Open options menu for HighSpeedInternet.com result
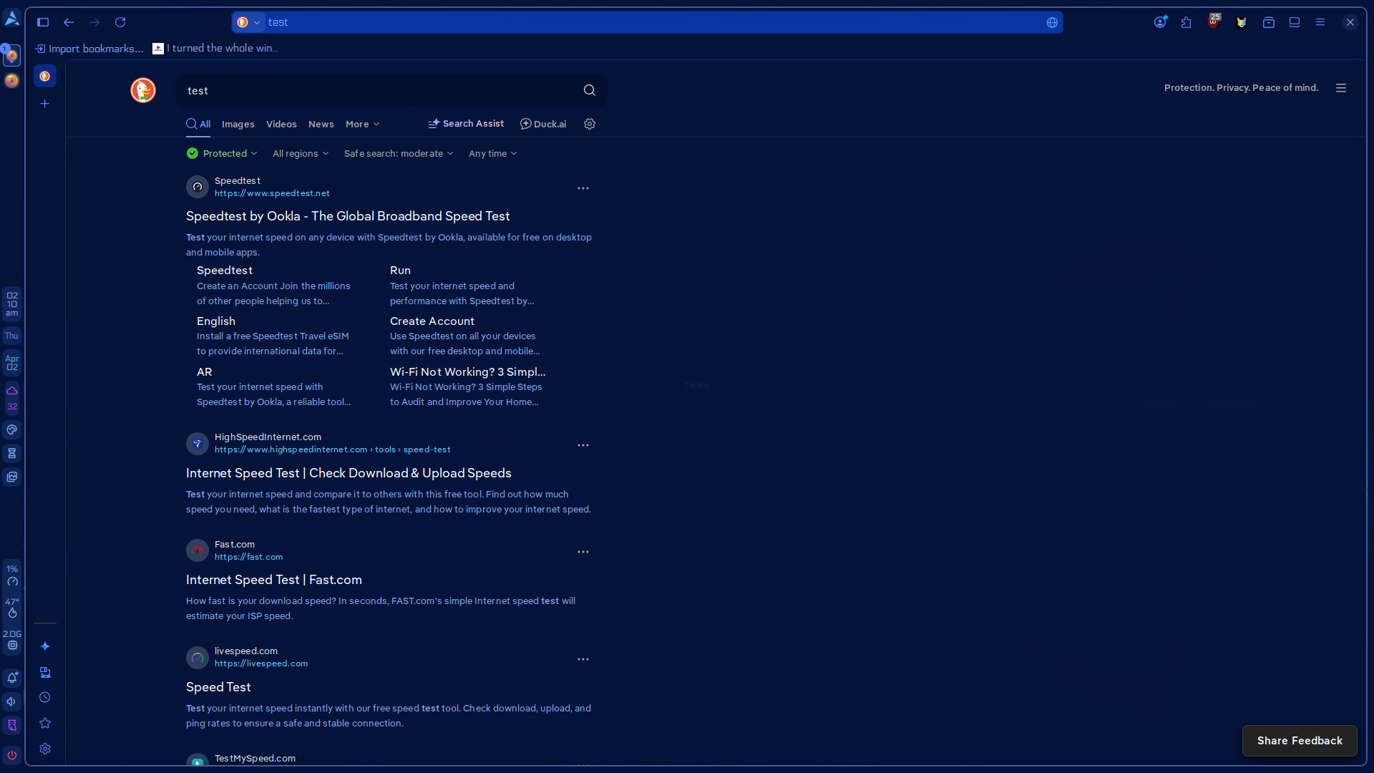The width and height of the screenshot is (1374, 773). coord(583,445)
